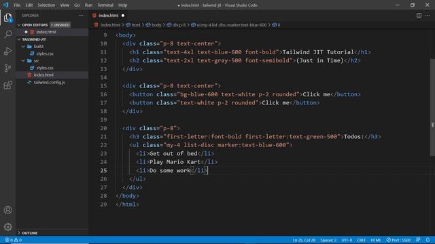This screenshot has height=244, width=435.
Task: Select index.html in the file tree
Action: (43, 75)
